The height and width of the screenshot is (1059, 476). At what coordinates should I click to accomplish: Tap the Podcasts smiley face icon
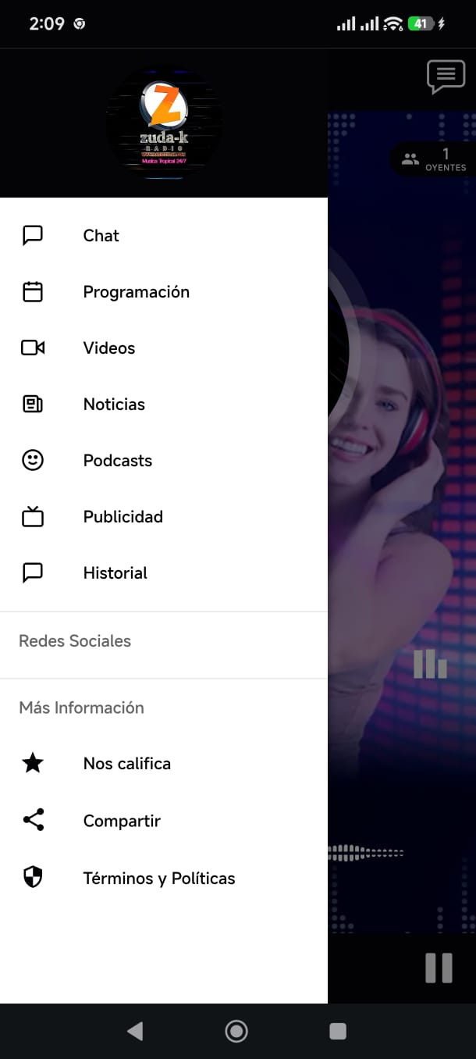[33, 461]
